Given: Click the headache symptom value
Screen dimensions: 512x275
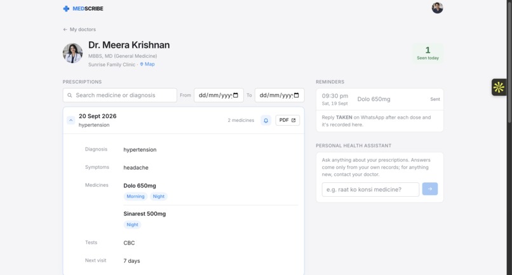Looking at the screenshot, I should (136, 168).
